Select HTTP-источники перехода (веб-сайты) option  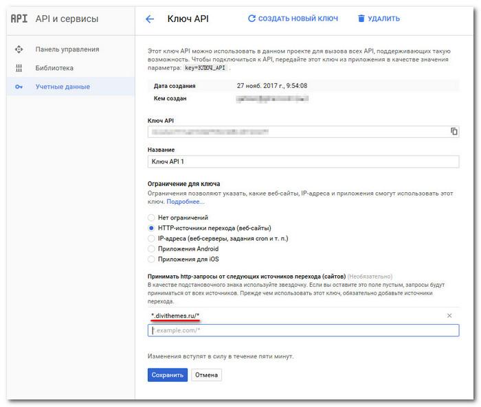pos(152,228)
